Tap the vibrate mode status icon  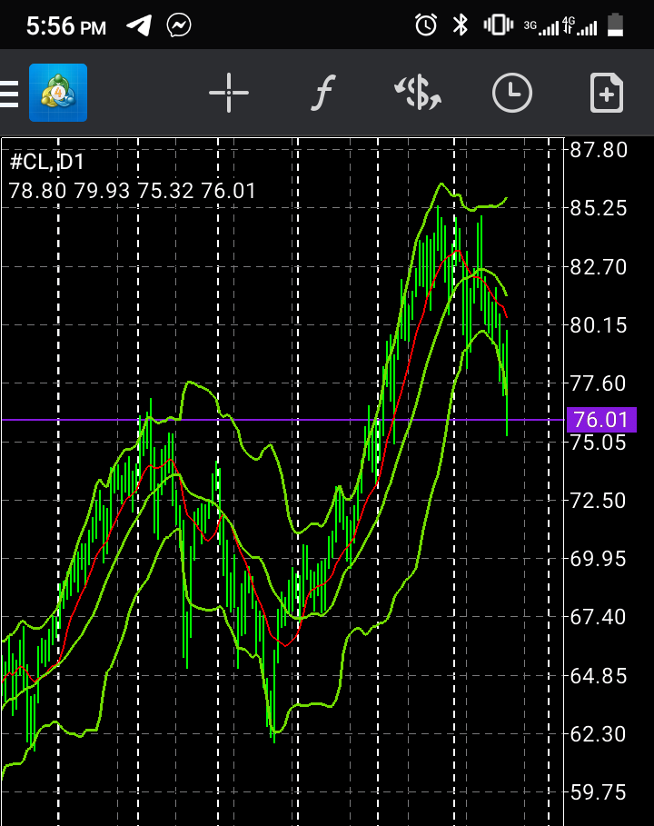[497, 25]
